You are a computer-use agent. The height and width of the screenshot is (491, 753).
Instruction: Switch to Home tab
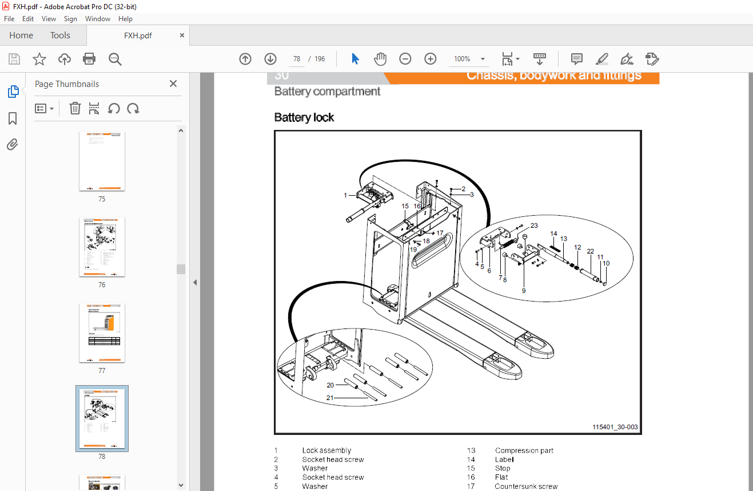pos(21,35)
